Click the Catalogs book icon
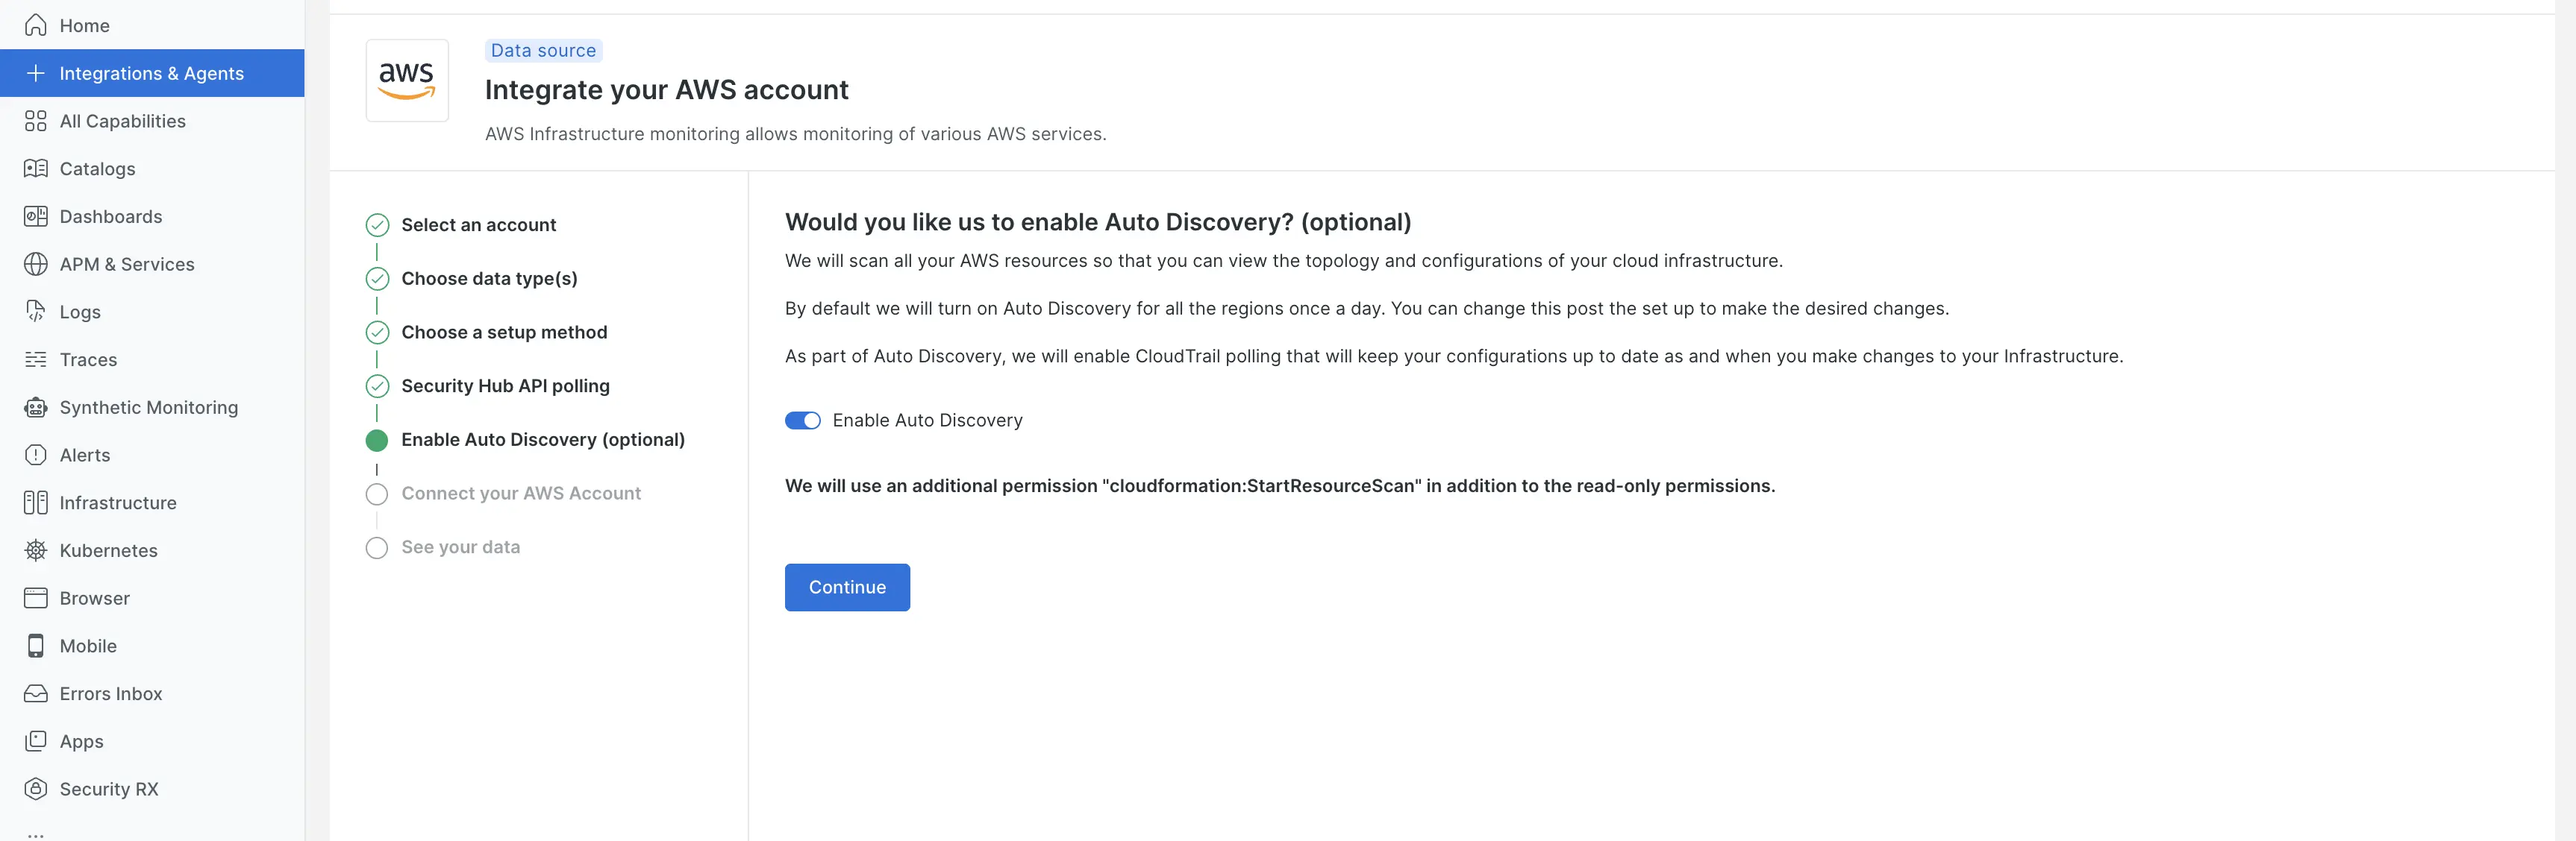This screenshot has width=2576, height=841. (36, 168)
